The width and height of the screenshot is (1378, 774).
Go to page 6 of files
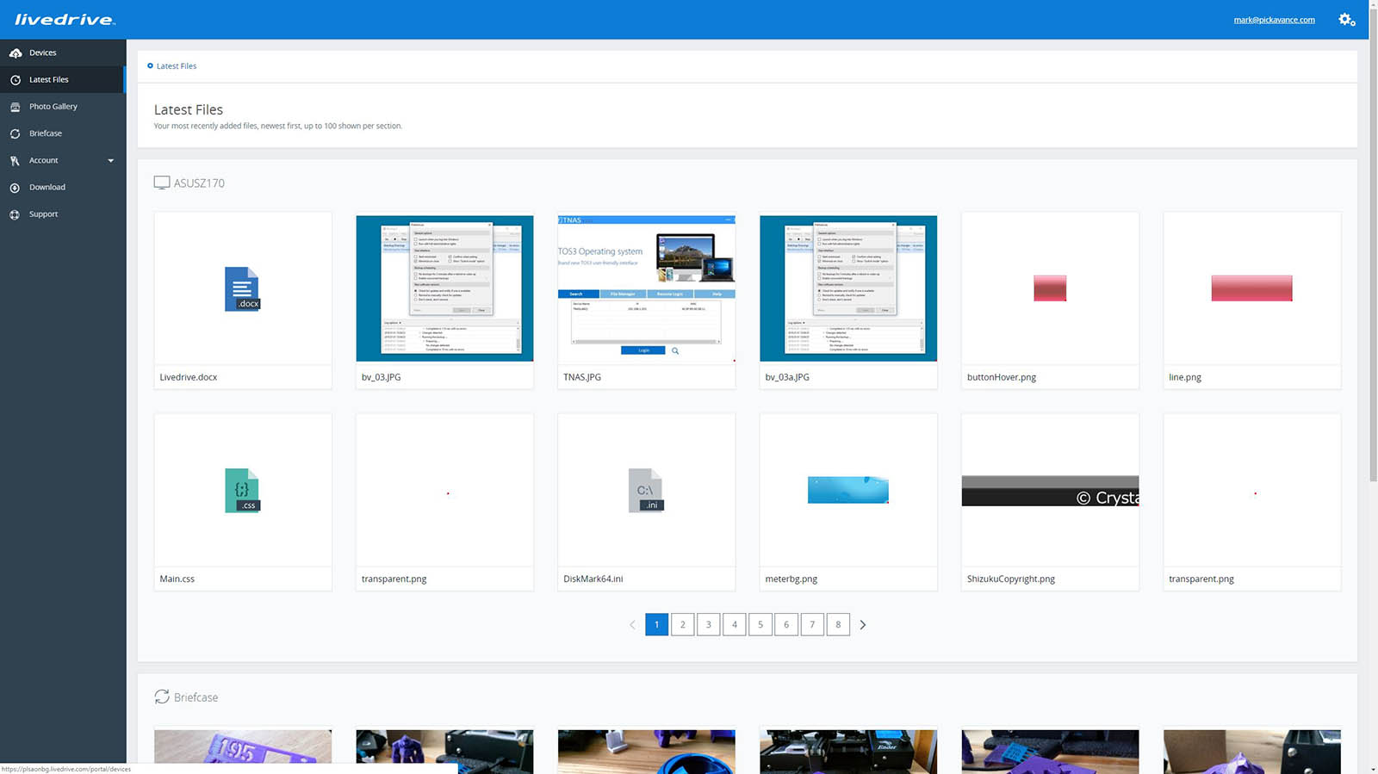point(785,624)
